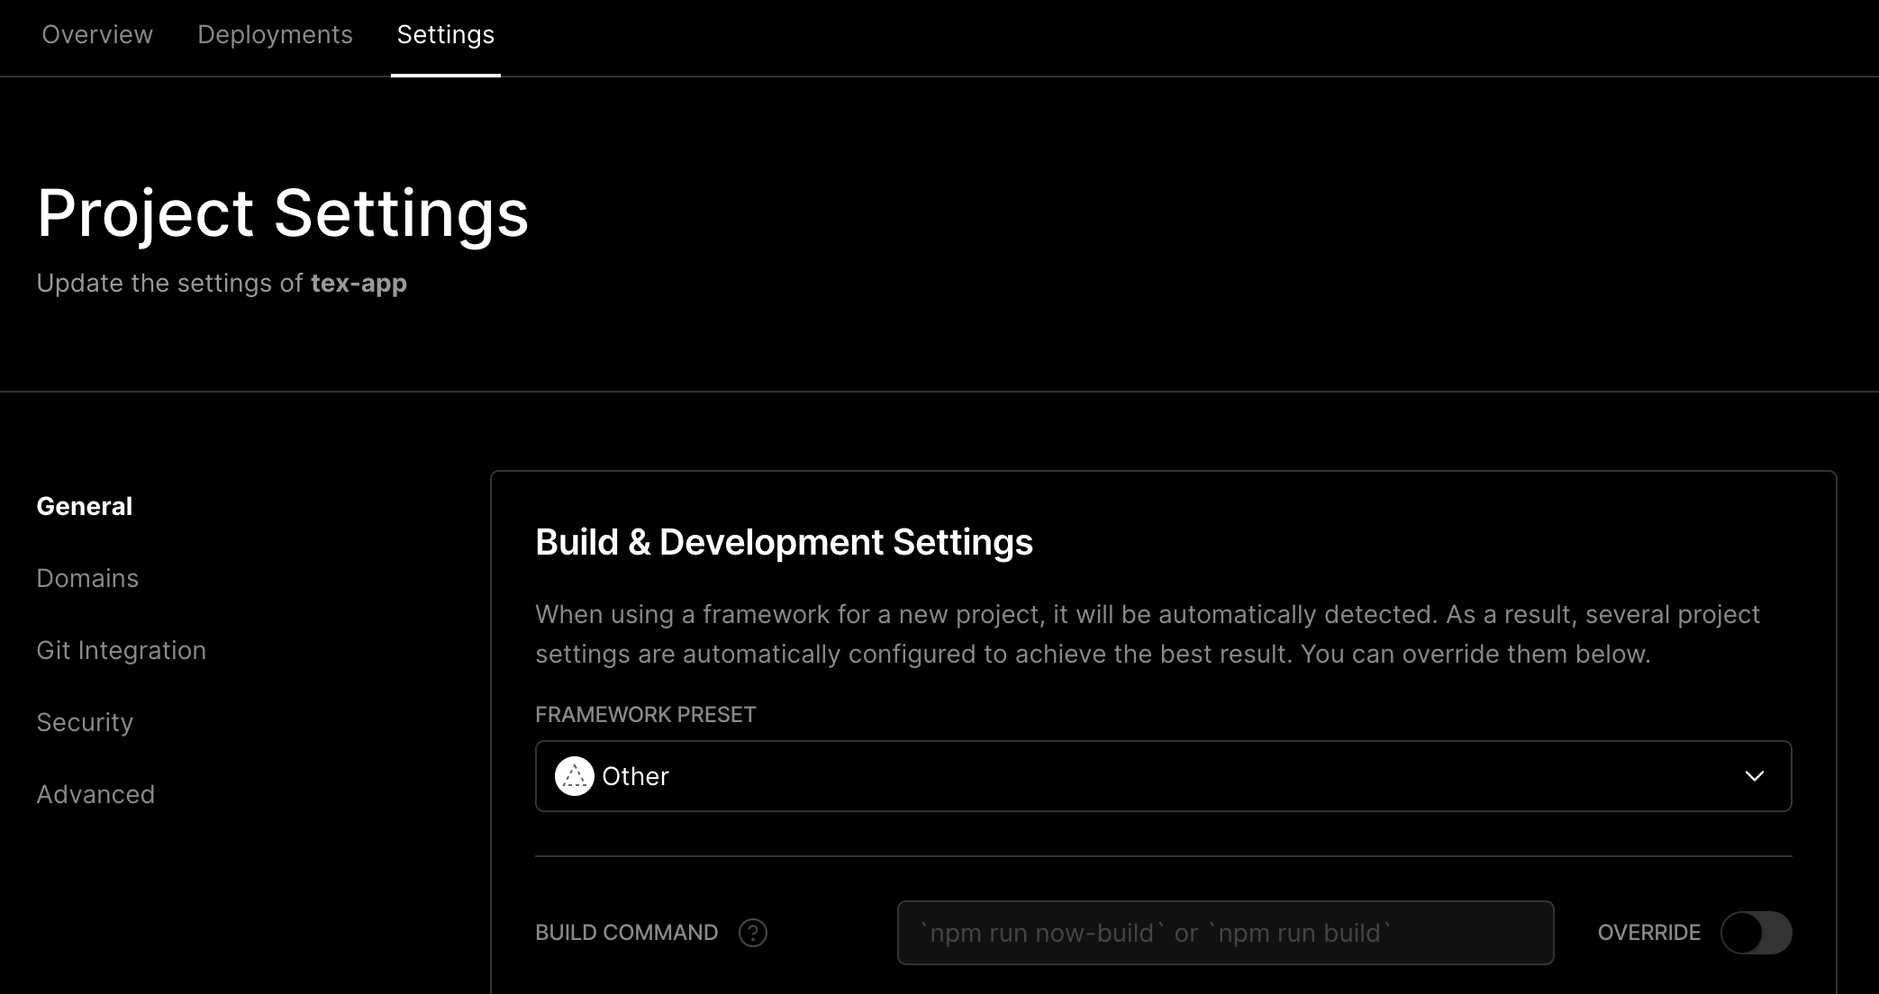Click the Project Settings page heading
Image resolution: width=1879 pixels, height=994 pixels.
283,213
